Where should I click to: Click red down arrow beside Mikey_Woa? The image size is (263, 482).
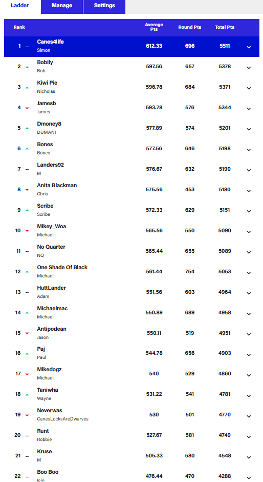(27, 231)
